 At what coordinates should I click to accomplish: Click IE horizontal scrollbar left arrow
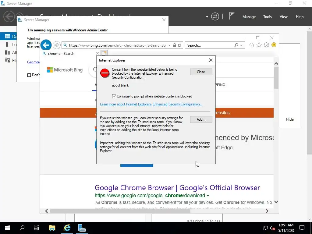[46, 211]
